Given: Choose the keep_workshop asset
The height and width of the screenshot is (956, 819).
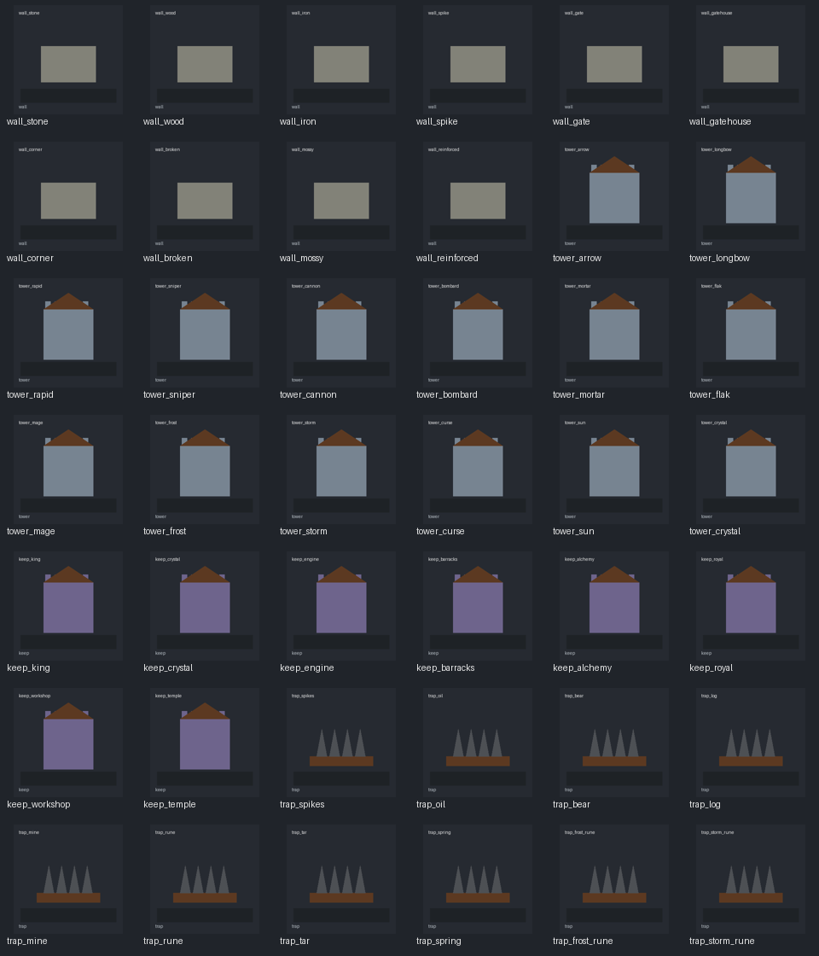Looking at the screenshot, I should [68, 743].
